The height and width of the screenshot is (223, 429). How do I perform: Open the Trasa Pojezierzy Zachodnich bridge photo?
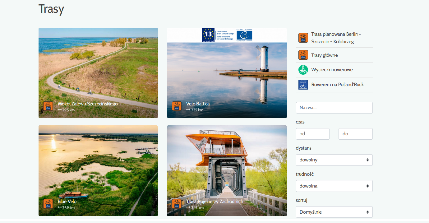point(227,162)
